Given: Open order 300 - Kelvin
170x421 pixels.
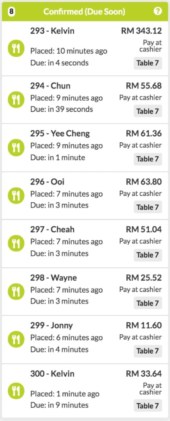Looking at the screenshot, I should [85, 391].
